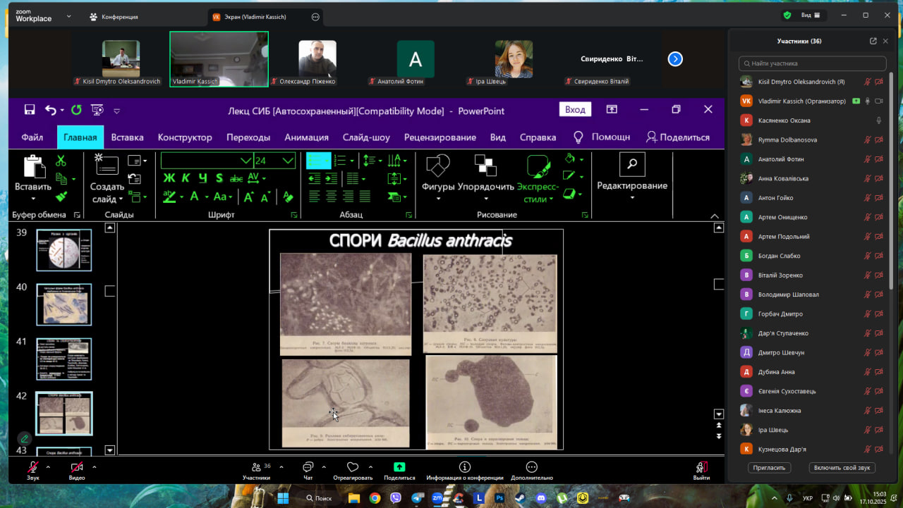Expand video options arrow next to Видео
Image resolution: width=903 pixels, height=508 pixels.
[x=94, y=466]
